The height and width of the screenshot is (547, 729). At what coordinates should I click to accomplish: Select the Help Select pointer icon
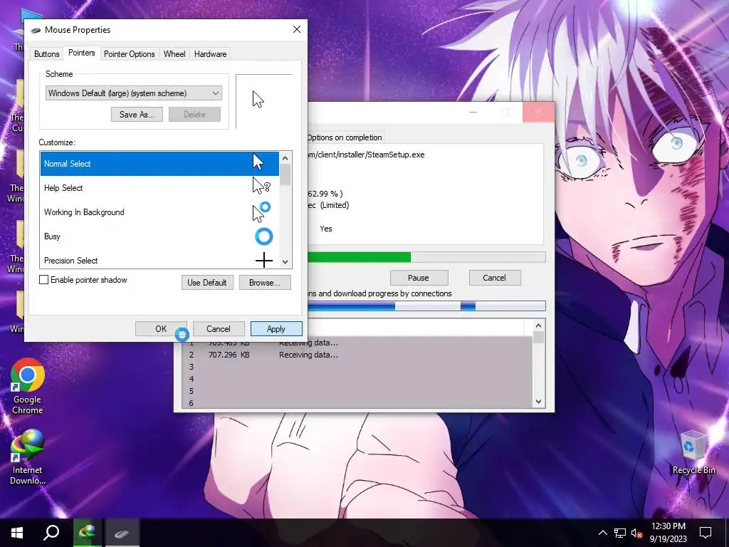click(261, 186)
